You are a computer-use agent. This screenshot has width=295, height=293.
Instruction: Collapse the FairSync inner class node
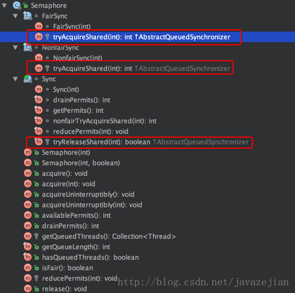tap(15, 16)
